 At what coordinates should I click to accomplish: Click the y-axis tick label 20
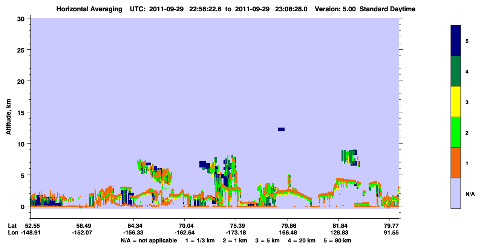pyautogui.click(x=22, y=81)
